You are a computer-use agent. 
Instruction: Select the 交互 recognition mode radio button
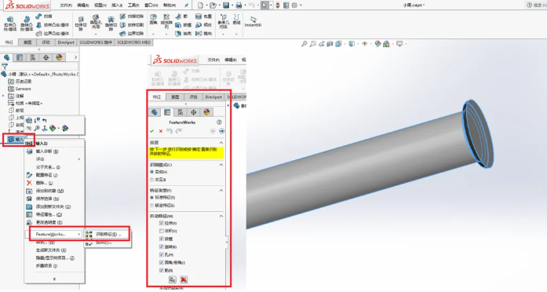tap(151, 180)
